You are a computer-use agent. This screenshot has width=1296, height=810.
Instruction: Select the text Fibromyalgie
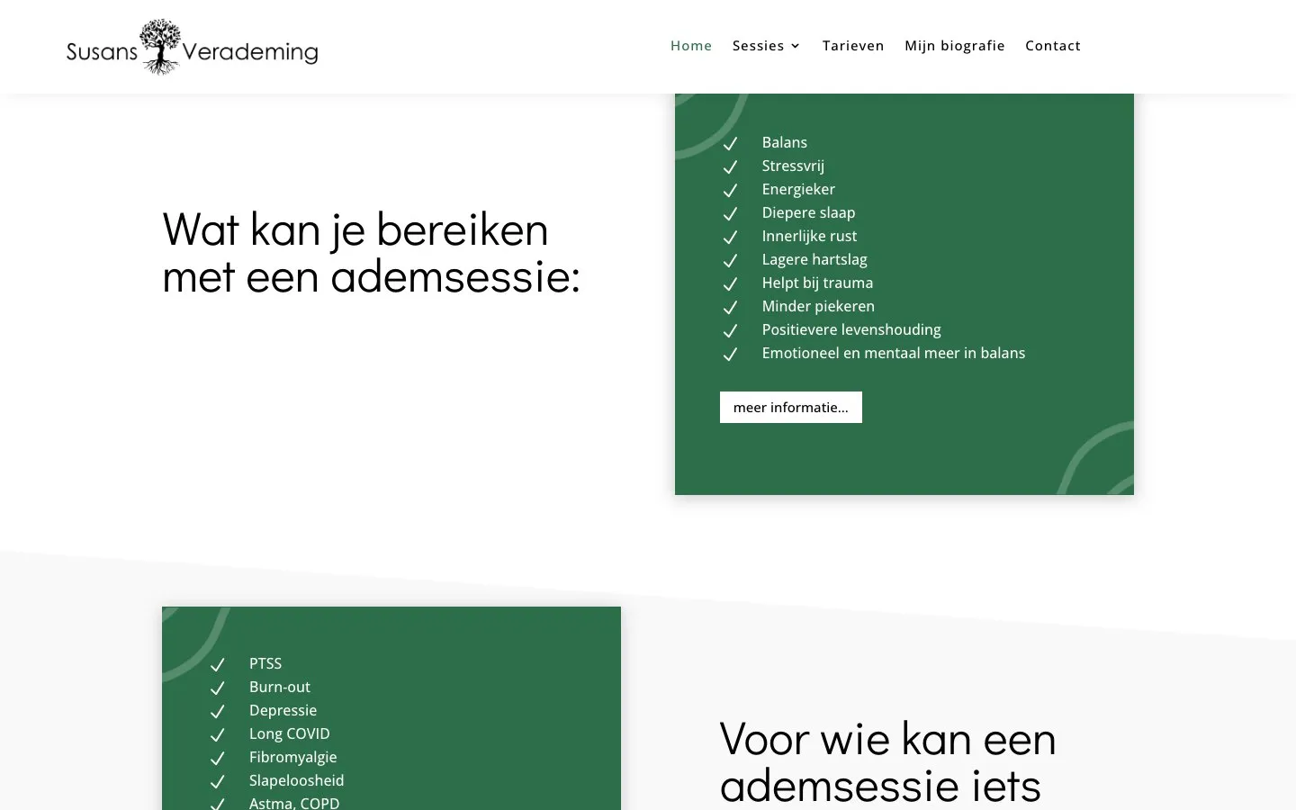(293, 757)
